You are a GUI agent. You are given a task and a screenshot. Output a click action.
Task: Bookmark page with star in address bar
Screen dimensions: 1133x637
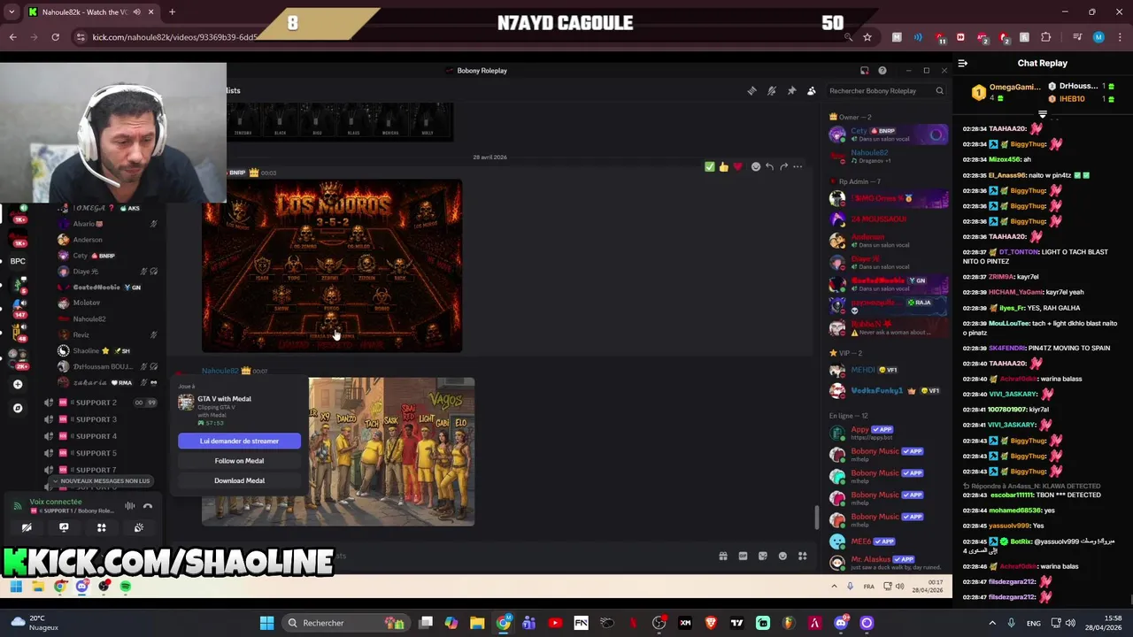[x=867, y=37]
